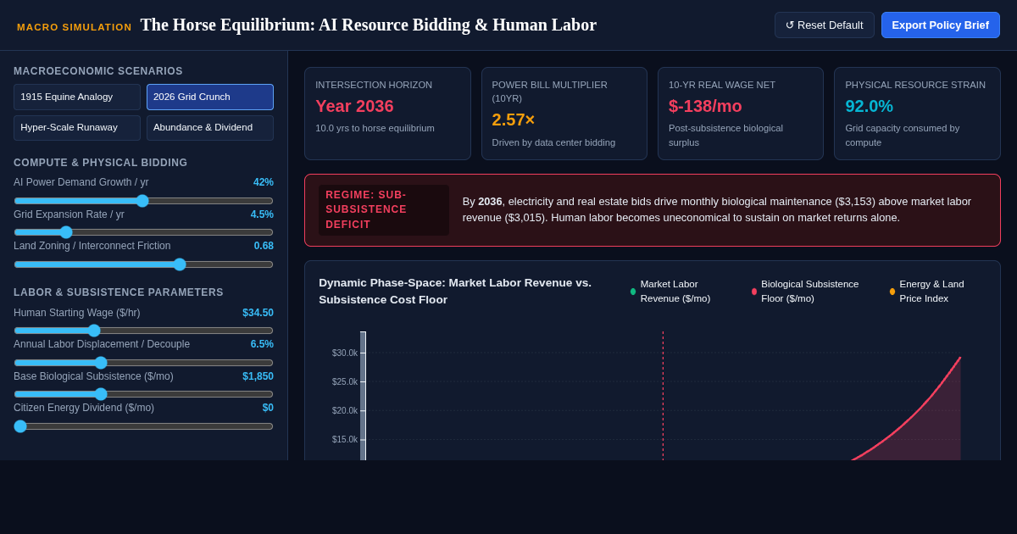The height and width of the screenshot is (534, 1017).
Task: Click the Physical Resource Strain card
Action: (917, 114)
